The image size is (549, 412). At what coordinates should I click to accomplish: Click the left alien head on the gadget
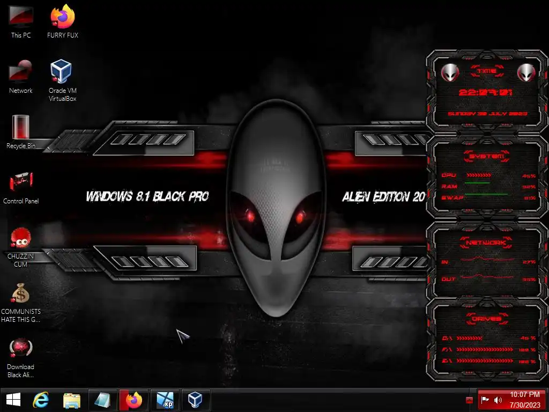point(450,72)
